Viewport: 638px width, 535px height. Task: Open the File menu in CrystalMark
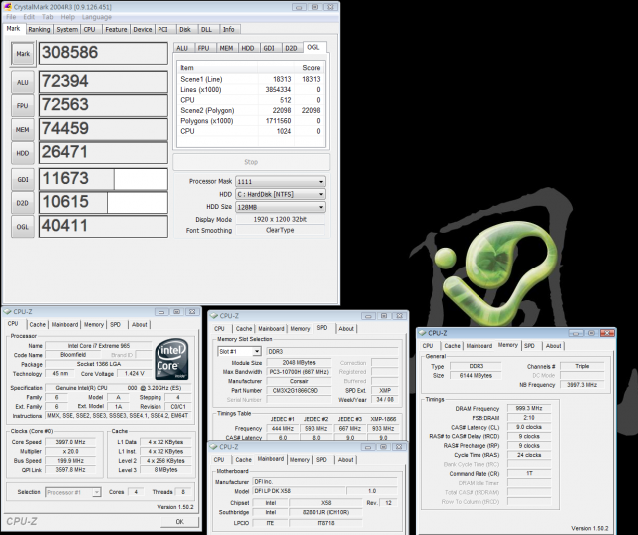click(x=11, y=17)
